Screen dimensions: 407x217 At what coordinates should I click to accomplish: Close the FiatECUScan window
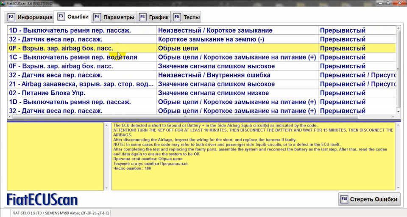pos(399,3)
